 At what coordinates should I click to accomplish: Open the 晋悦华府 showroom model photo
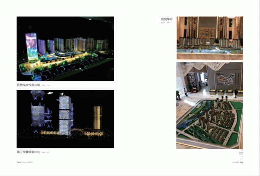pos(209,38)
